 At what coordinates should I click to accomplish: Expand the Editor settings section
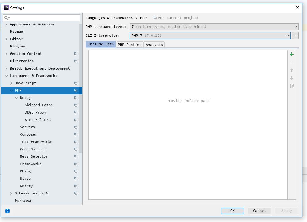click(6, 39)
